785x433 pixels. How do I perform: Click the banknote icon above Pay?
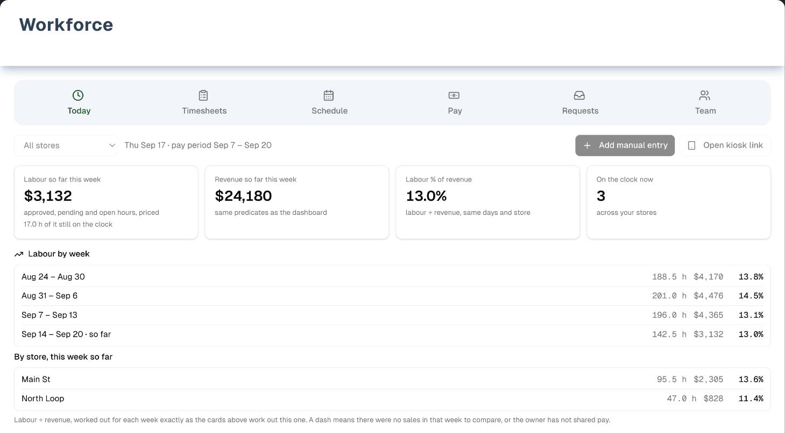[454, 95]
